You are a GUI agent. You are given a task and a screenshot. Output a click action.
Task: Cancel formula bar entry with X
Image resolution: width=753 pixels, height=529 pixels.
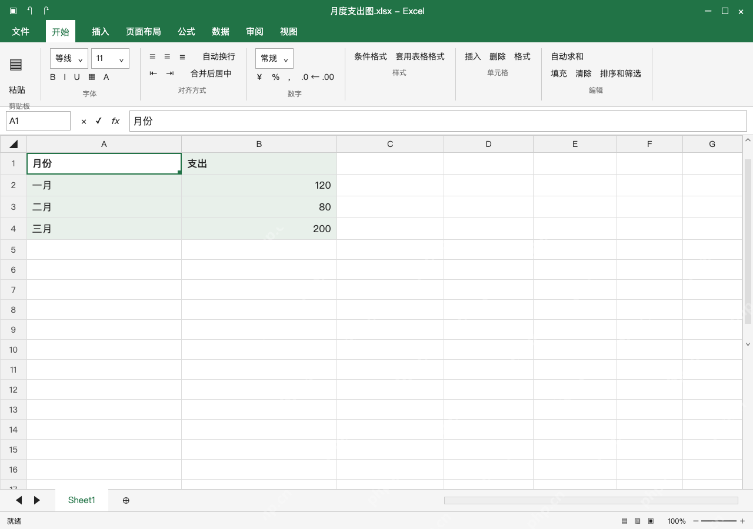pyautogui.click(x=84, y=121)
